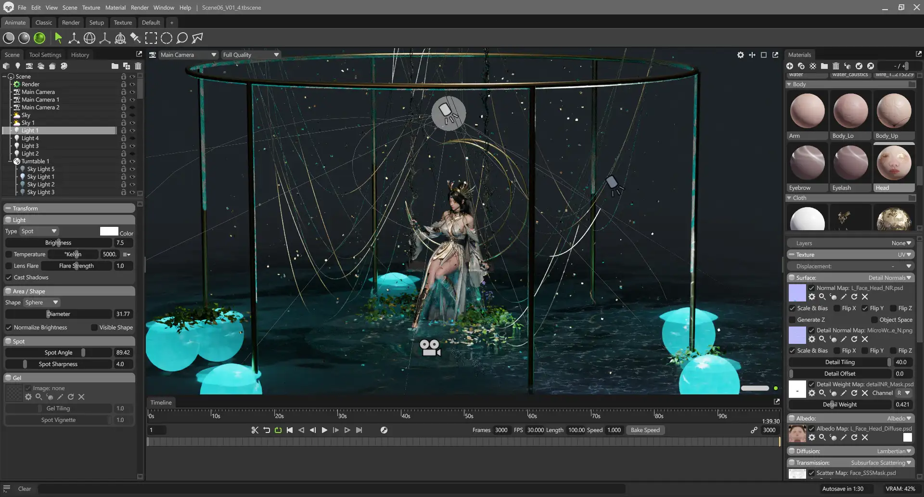Image resolution: width=924 pixels, height=497 pixels.
Task: Activate the Rotate tool
Action: point(90,38)
